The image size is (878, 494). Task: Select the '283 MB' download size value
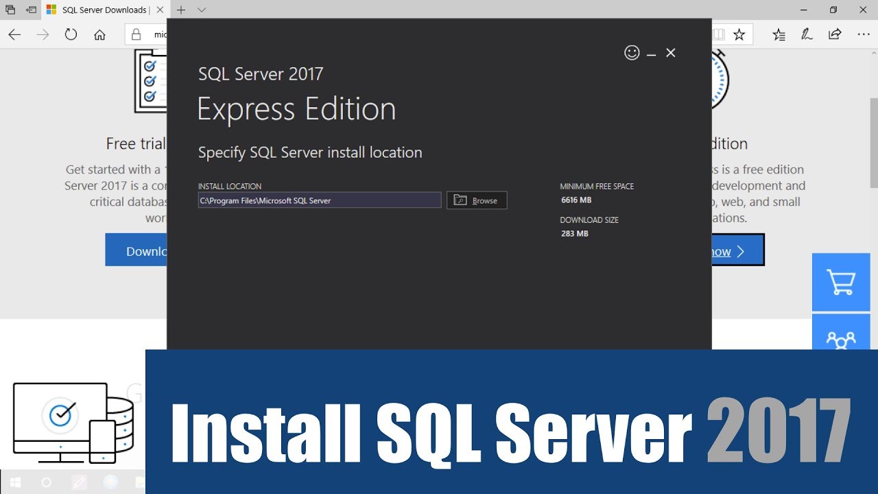click(x=575, y=234)
